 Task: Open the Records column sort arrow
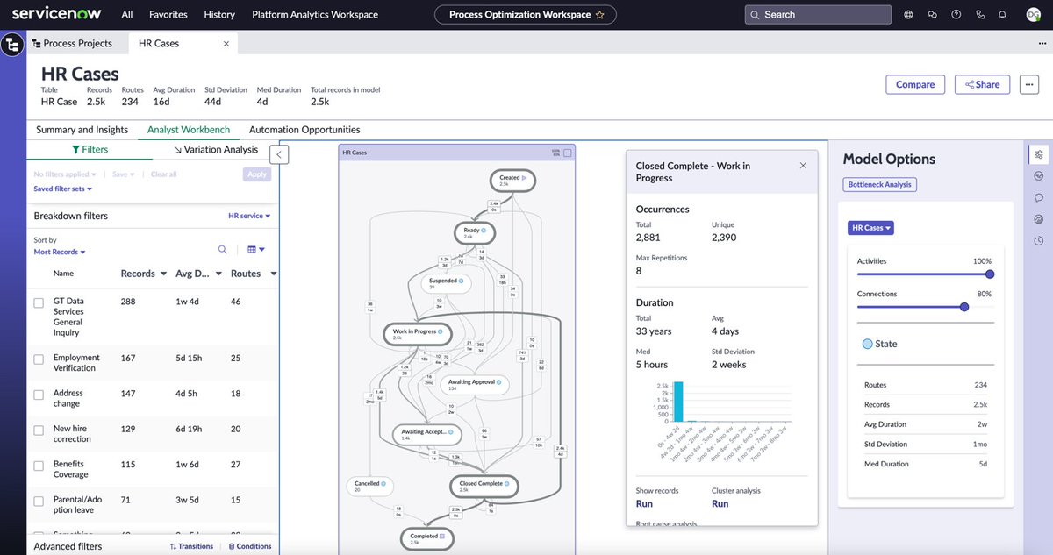coord(163,274)
